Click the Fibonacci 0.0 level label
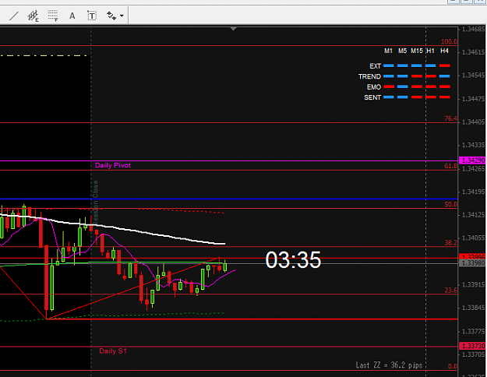 point(453,366)
